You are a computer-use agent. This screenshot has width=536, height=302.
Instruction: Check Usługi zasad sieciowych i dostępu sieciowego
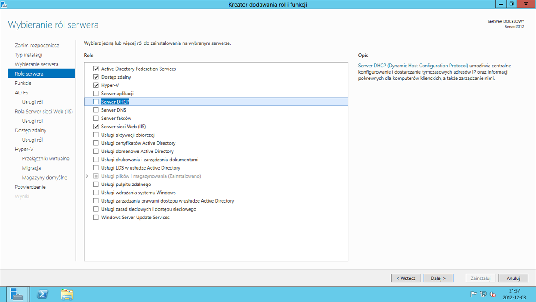click(96, 209)
